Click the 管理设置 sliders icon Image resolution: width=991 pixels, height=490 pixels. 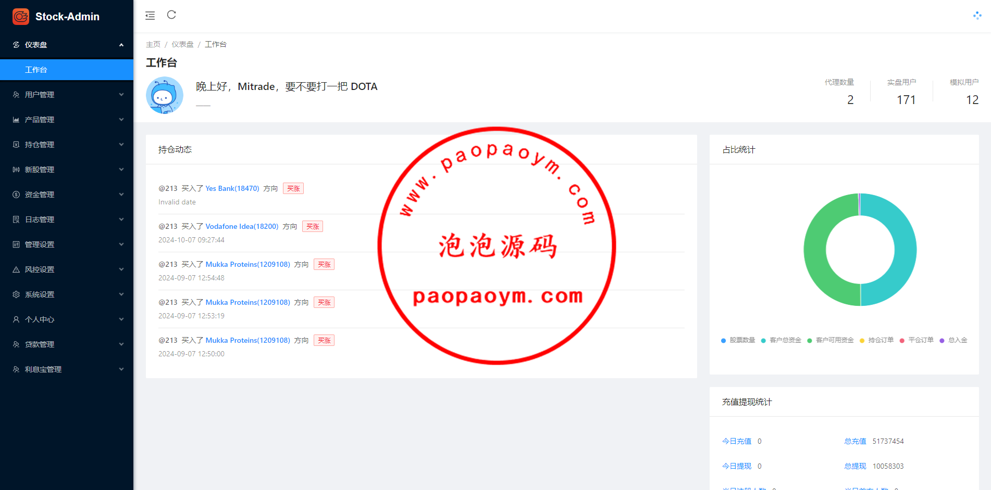coord(16,244)
